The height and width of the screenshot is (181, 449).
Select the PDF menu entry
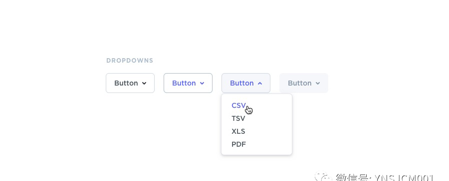[238, 144]
